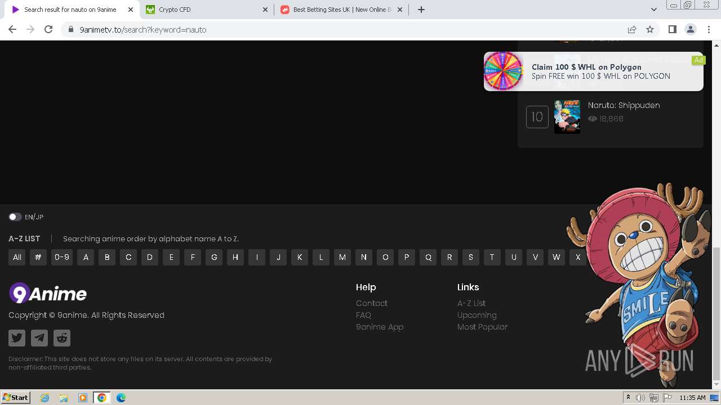Image resolution: width=721 pixels, height=405 pixels.
Task: Go back to the previous page
Action: click(x=12, y=29)
